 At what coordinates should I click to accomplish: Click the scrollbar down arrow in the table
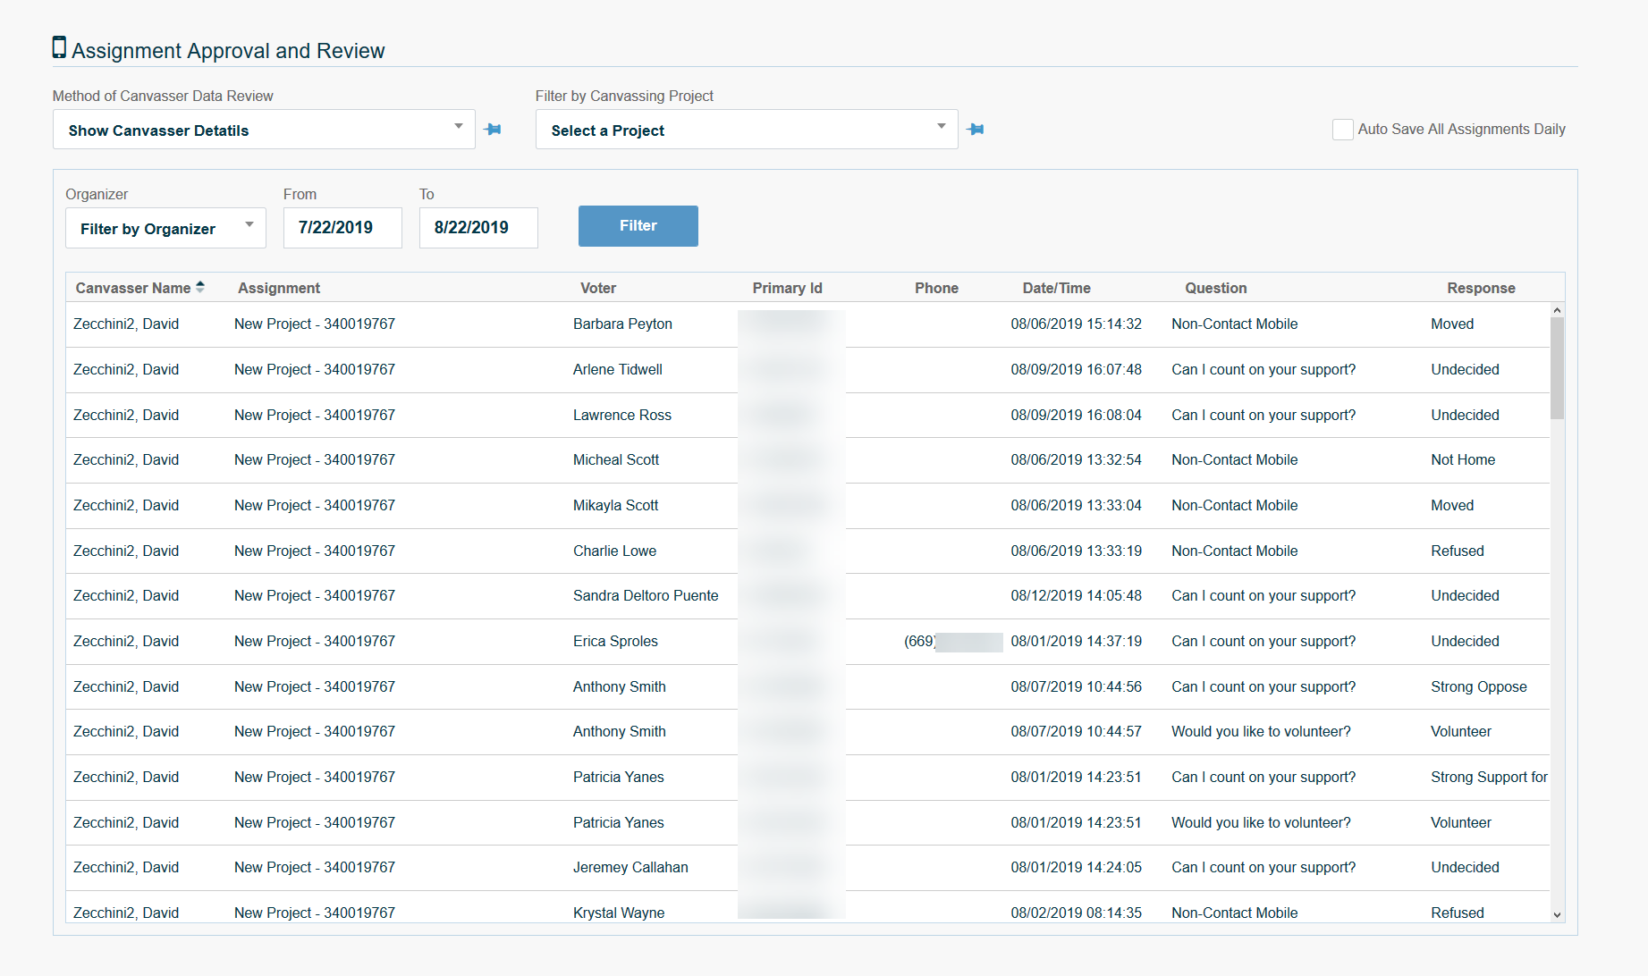[1557, 914]
